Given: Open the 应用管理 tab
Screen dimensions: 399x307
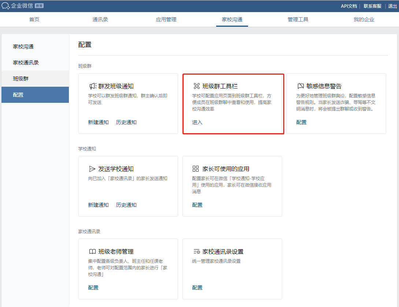Looking at the screenshot, I should coord(166,19).
